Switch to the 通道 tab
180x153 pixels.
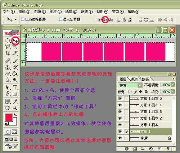(134, 79)
